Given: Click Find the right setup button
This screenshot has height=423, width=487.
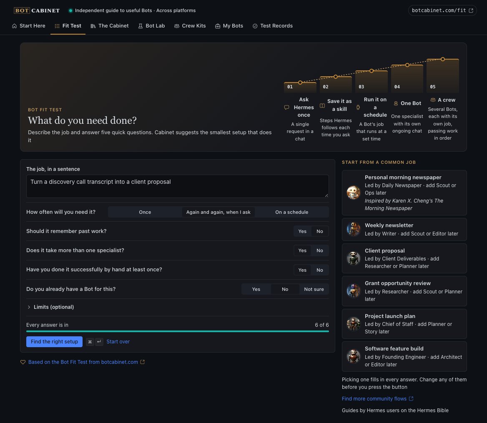Looking at the screenshot, I should 54,342.
